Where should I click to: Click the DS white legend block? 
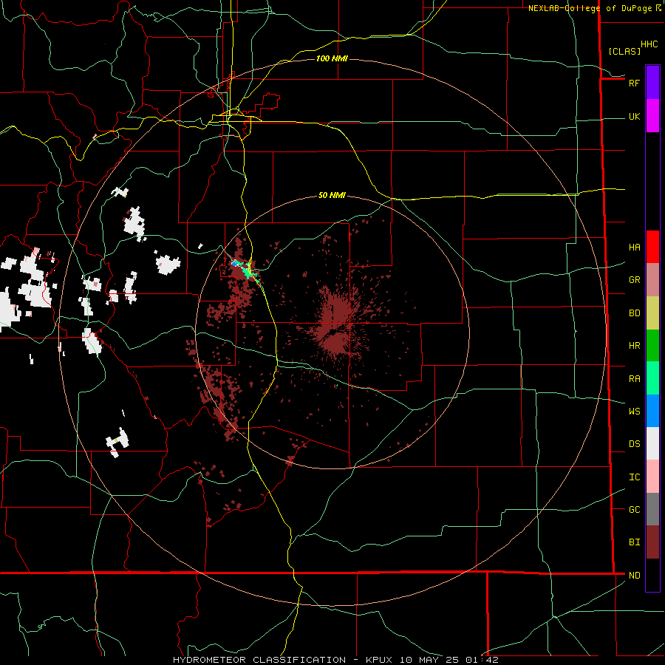click(652, 443)
